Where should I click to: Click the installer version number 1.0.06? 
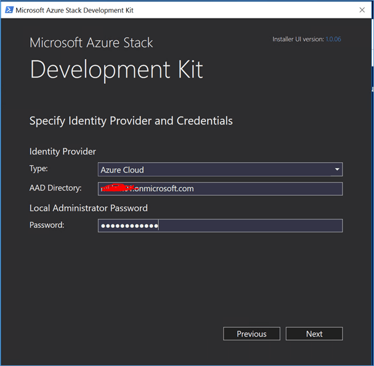(333, 39)
